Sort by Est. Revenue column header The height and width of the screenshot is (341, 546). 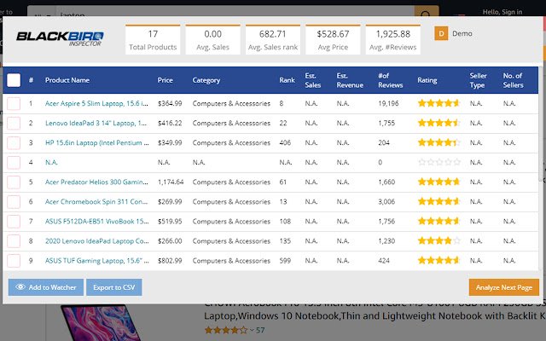coord(350,80)
